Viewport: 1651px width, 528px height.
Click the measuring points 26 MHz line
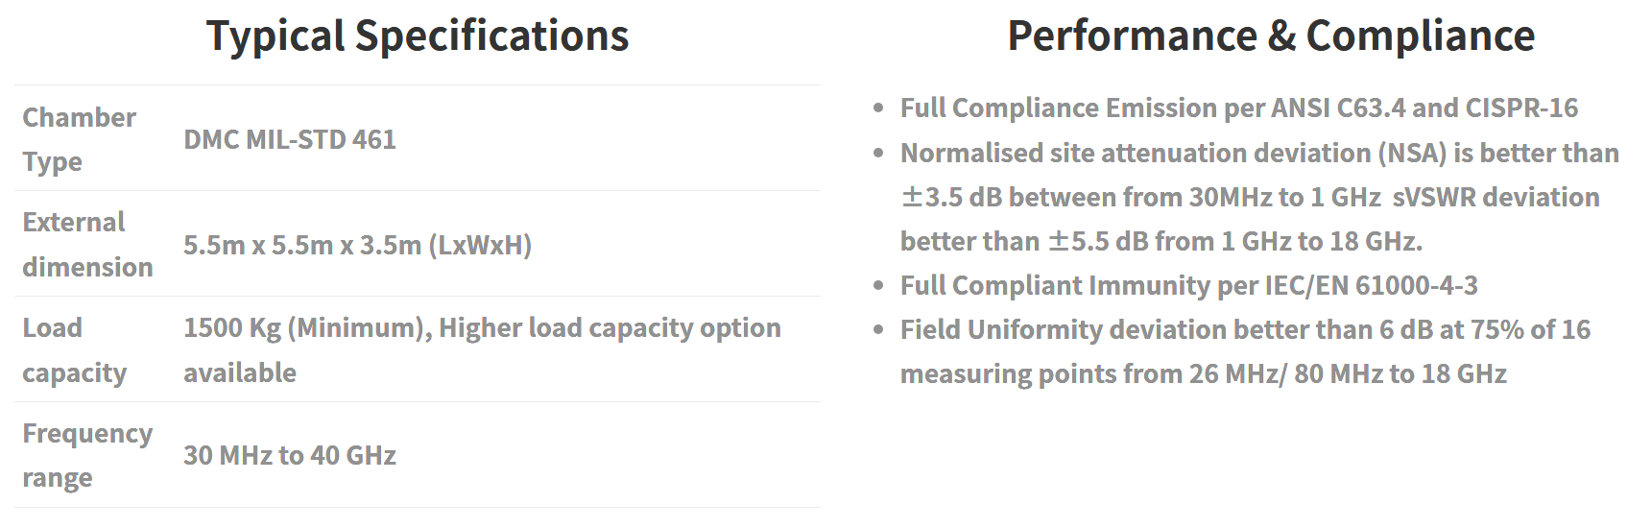pyautogui.click(x=1204, y=373)
